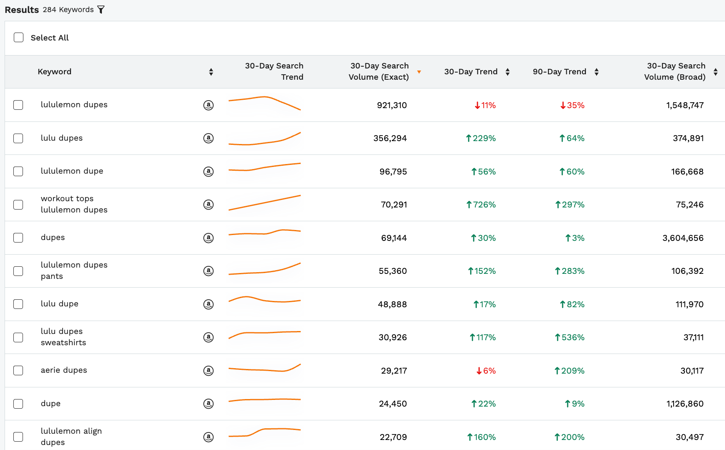Click the lululemon dupe keyword
Image resolution: width=725 pixels, height=450 pixels.
[x=72, y=171]
